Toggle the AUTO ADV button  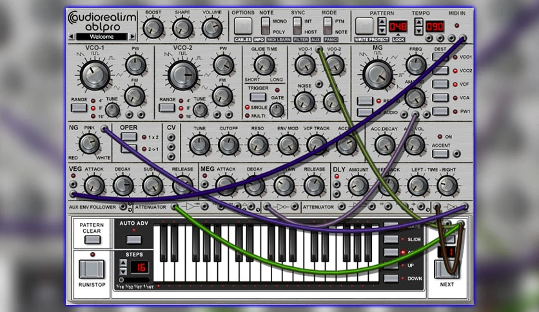click(133, 240)
